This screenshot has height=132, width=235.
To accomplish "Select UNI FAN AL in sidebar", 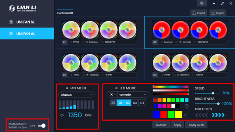I will point(27,33).
